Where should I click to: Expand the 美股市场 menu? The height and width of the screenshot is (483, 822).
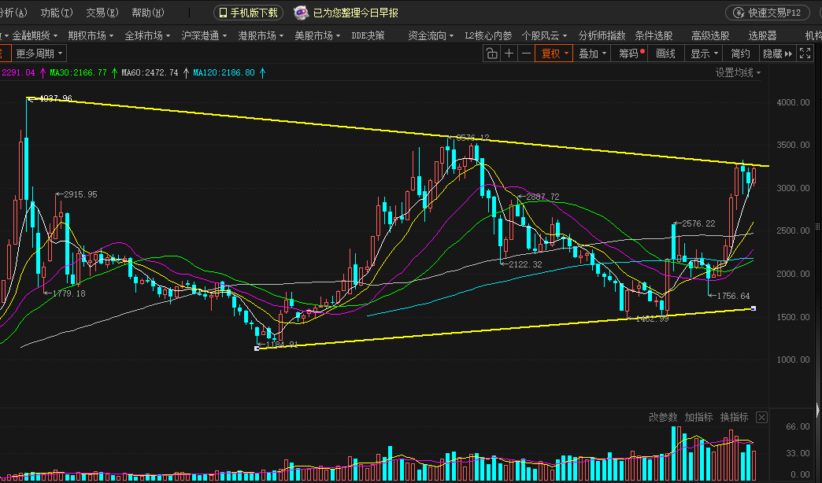coord(317,35)
